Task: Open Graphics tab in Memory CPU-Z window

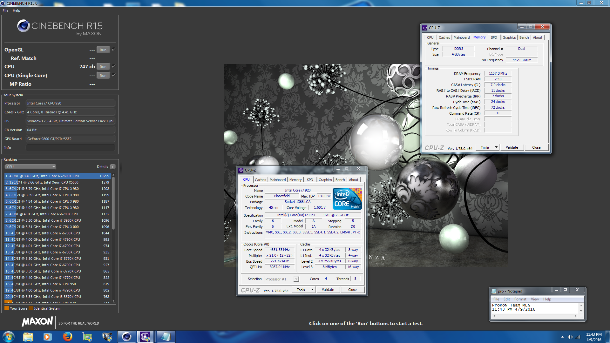Action: (x=509, y=37)
